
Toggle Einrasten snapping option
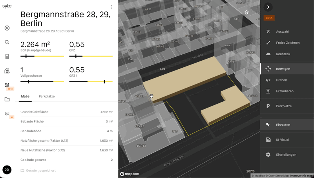[x=283, y=125]
